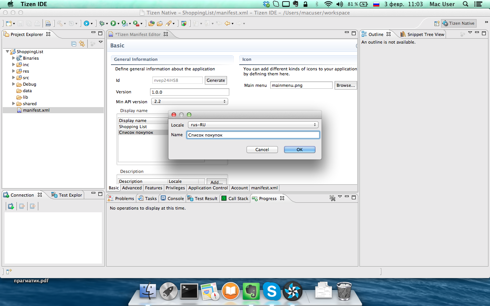Open the manifest.xml source tab
The height and width of the screenshot is (306, 490).
[x=264, y=188]
